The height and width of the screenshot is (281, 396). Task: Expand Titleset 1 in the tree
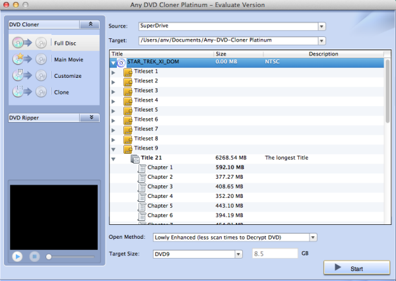click(x=114, y=73)
